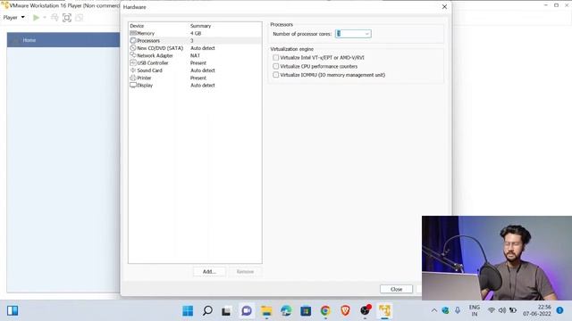Open Task View from taskbar
This screenshot has width=572, height=321.
point(226,311)
